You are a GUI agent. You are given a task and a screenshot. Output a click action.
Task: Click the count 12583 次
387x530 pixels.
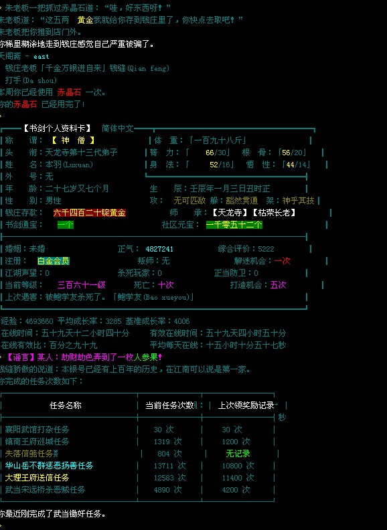[169, 478]
